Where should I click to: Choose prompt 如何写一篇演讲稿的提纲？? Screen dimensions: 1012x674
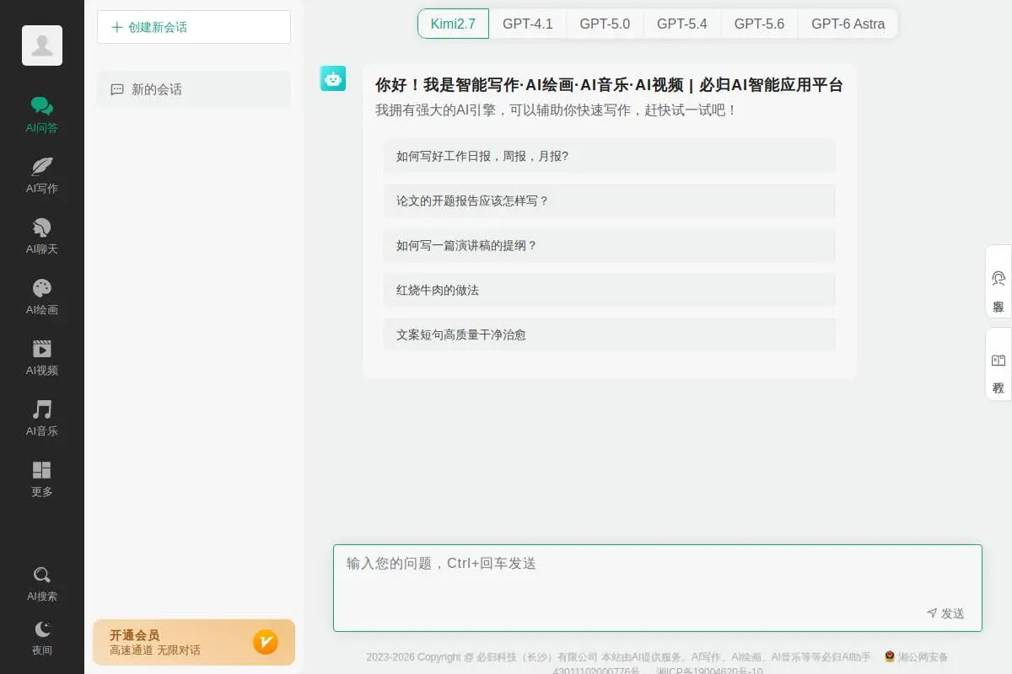(610, 245)
